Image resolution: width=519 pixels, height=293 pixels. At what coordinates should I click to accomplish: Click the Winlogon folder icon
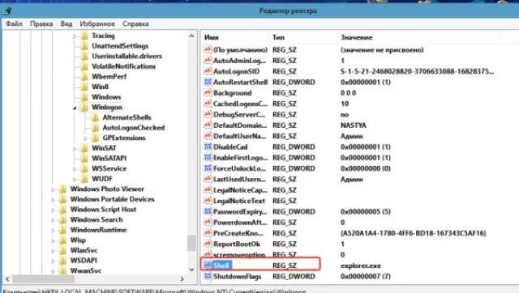[84, 108]
